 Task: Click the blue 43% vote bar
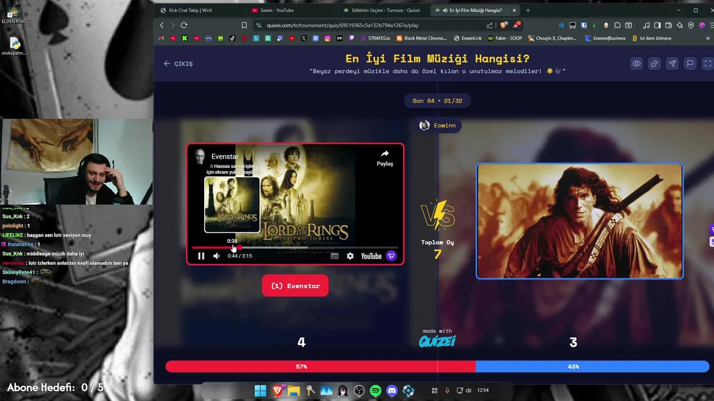(592, 366)
